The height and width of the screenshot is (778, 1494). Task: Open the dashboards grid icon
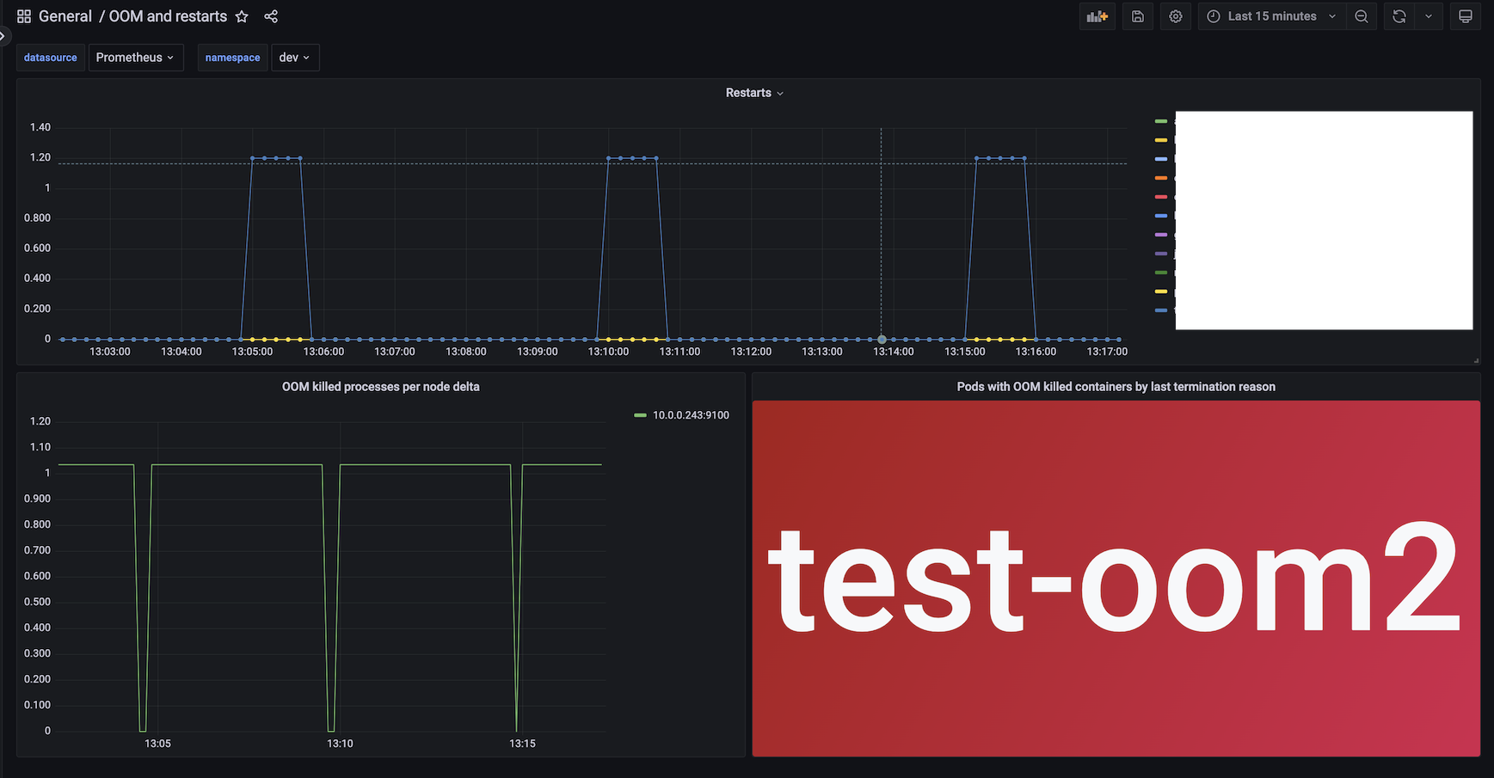[24, 16]
